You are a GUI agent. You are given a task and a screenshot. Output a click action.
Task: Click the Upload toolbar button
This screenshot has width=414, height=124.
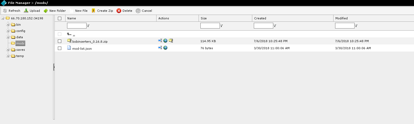click(32, 11)
